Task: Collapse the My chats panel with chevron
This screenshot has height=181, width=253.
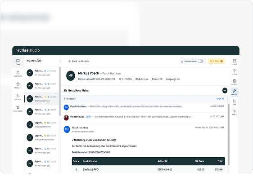Action: [x=60, y=61]
